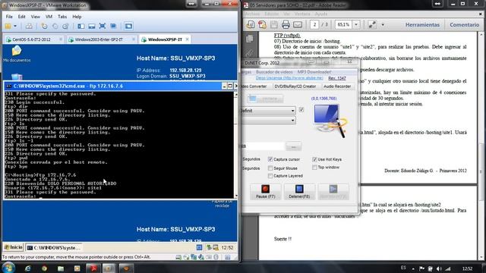Open the View menu in VMware Workstation
This screenshot has height=273, width=486.
click(x=36, y=17)
